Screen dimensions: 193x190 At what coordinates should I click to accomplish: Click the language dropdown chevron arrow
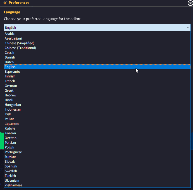[x=188, y=28]
